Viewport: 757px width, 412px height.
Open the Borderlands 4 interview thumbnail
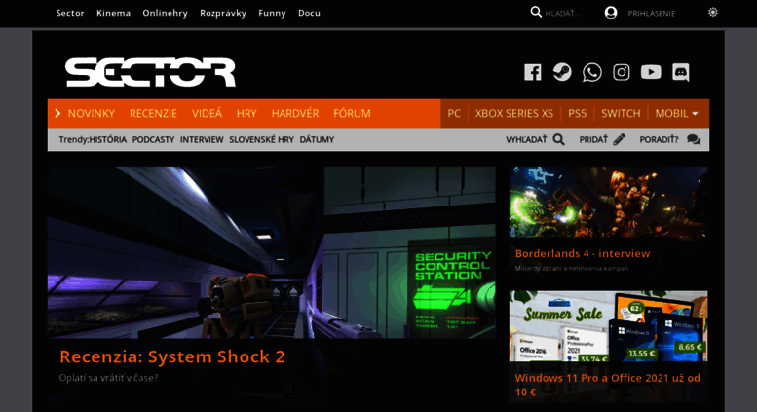pos(608,203)
